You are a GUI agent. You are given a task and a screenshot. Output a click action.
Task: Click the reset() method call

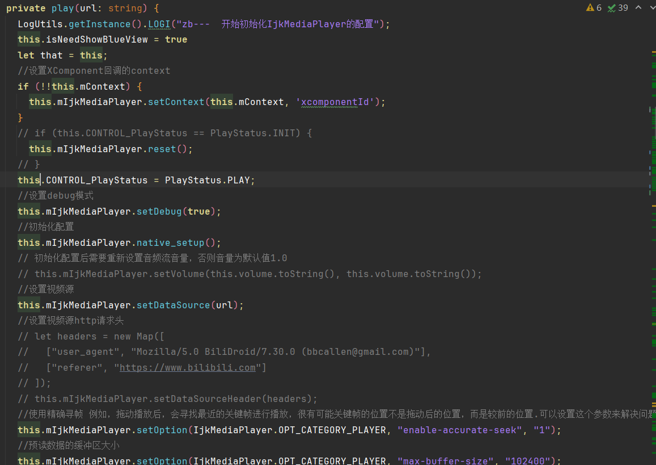(x=162, y=149)
